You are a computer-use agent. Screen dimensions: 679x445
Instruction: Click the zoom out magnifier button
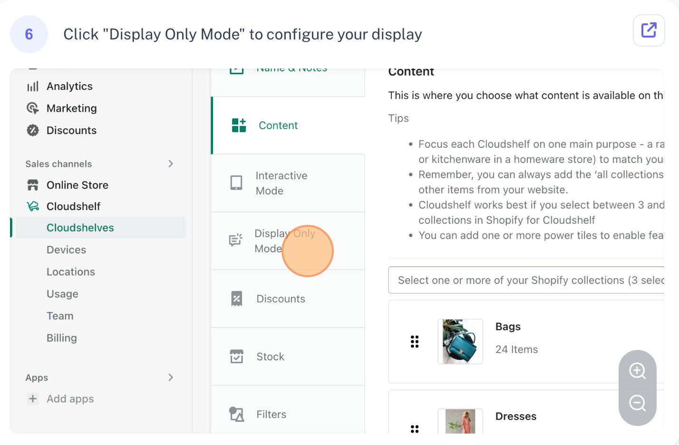(x=637, y=403)
